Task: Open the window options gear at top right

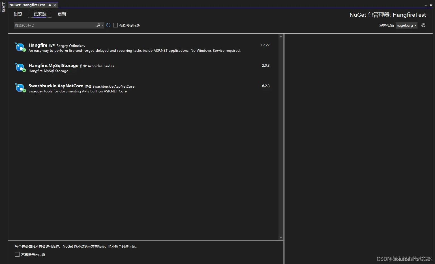Action: click(x=431, y=5)
